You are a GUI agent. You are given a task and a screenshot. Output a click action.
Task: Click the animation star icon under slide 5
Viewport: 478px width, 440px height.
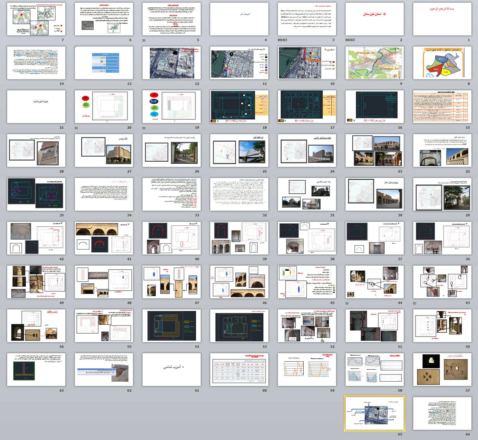click(144, 40)
